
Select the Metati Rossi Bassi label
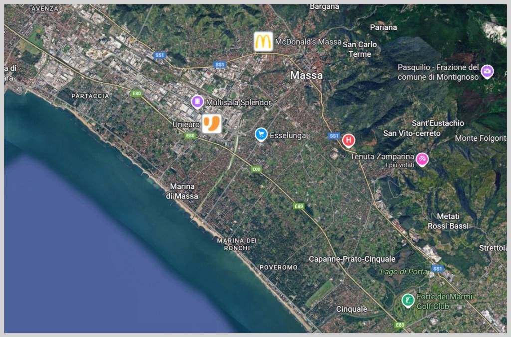point(448,221)
